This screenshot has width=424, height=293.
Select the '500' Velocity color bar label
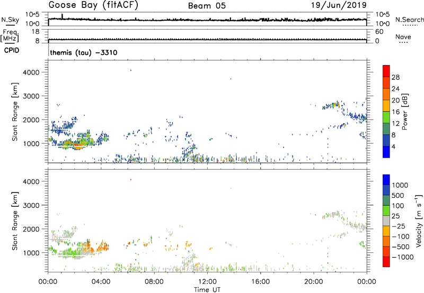click(x=398, y=195)
